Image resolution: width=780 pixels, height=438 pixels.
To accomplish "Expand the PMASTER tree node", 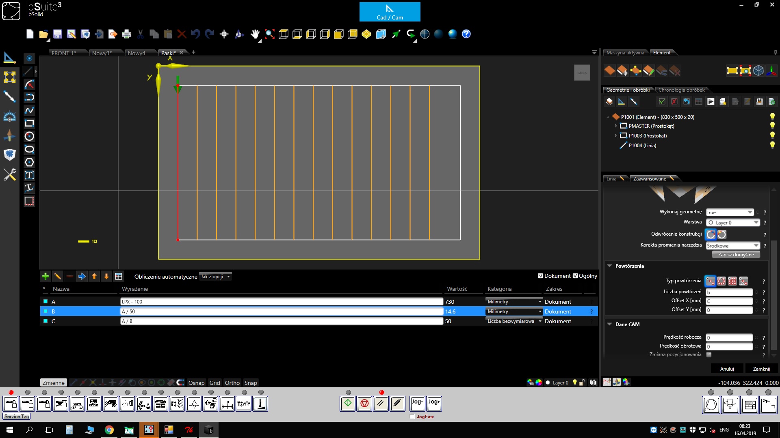I will point(616,126).
